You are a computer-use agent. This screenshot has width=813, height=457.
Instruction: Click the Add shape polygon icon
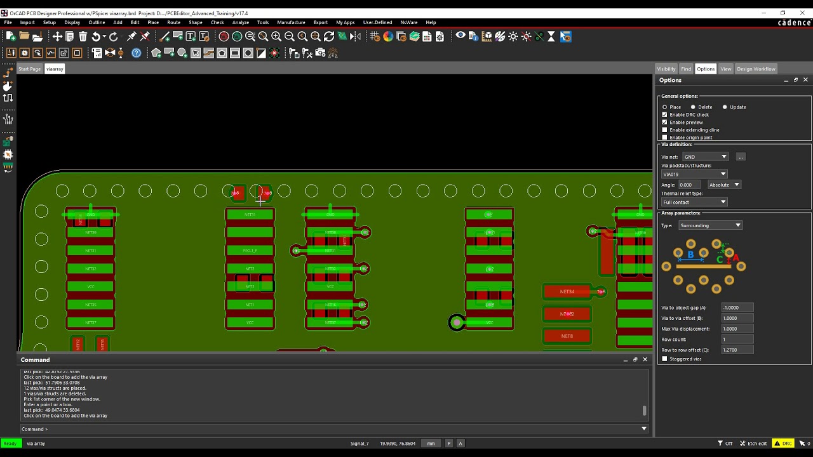point(156,53)
